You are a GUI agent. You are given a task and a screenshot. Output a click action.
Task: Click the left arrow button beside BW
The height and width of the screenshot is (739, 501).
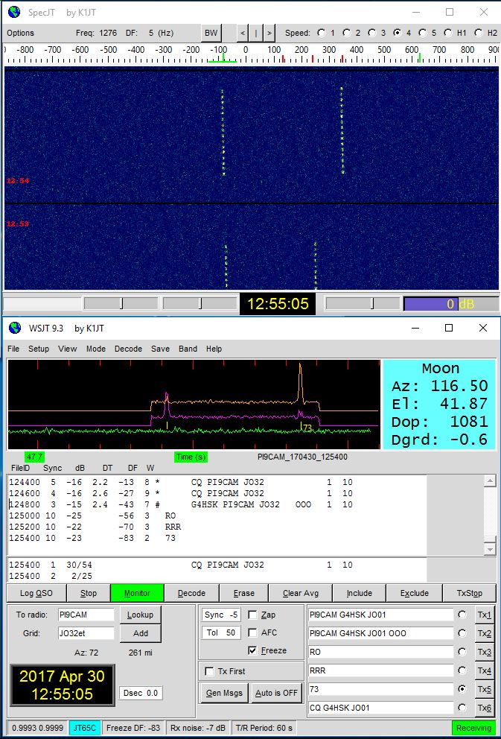tap(243, 33)
